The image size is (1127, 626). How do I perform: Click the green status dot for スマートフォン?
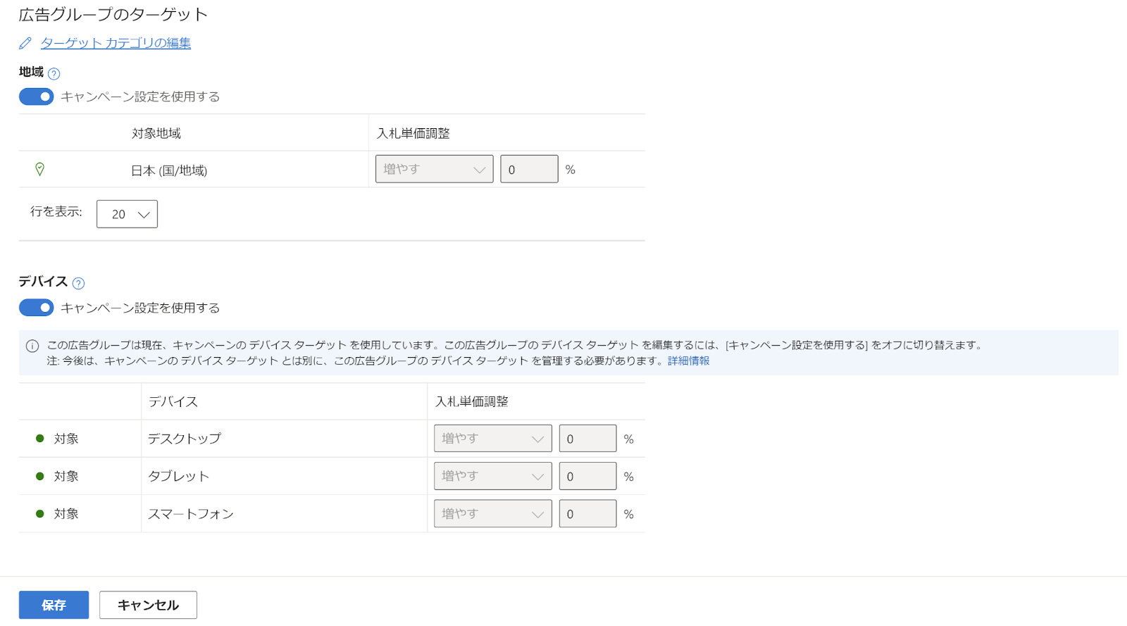(40, 513)
